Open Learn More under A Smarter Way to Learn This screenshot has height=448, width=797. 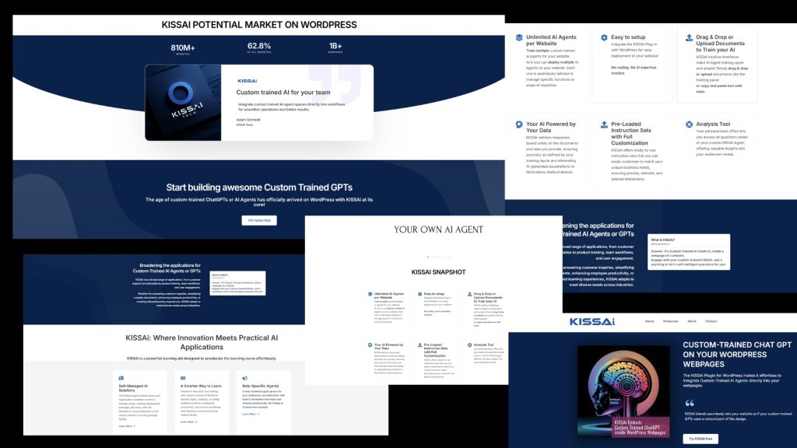tap(188, 422)
